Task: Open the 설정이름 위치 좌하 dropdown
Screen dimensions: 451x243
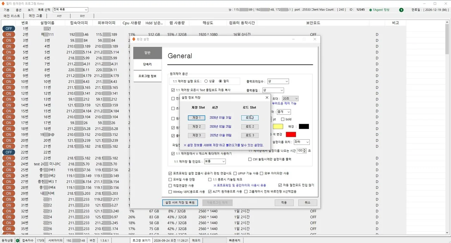Action: [301, 142]
